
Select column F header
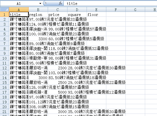(116, 10)
